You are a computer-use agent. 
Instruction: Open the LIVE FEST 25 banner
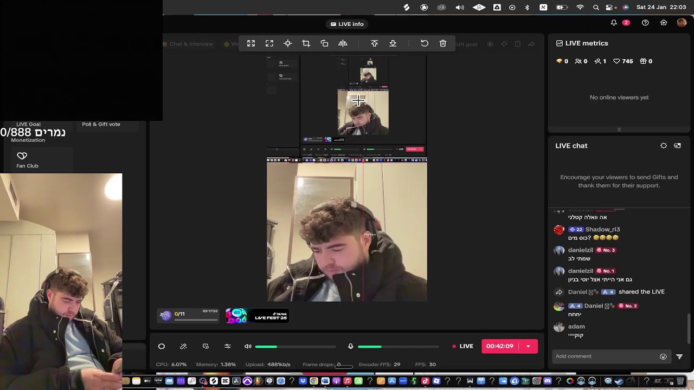(x=258, y=315)
